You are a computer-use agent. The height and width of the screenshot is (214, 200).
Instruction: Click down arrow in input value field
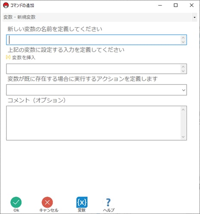[183, 71]
